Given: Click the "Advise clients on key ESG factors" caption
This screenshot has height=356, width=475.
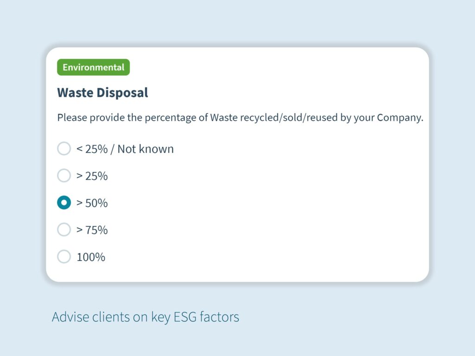Looking at the screenshot, I should [x=145, y=317].
